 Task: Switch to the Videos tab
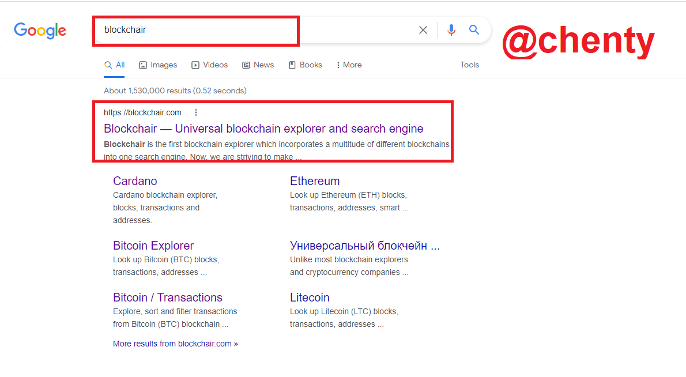pyautogui.click(x=210, y=65)
